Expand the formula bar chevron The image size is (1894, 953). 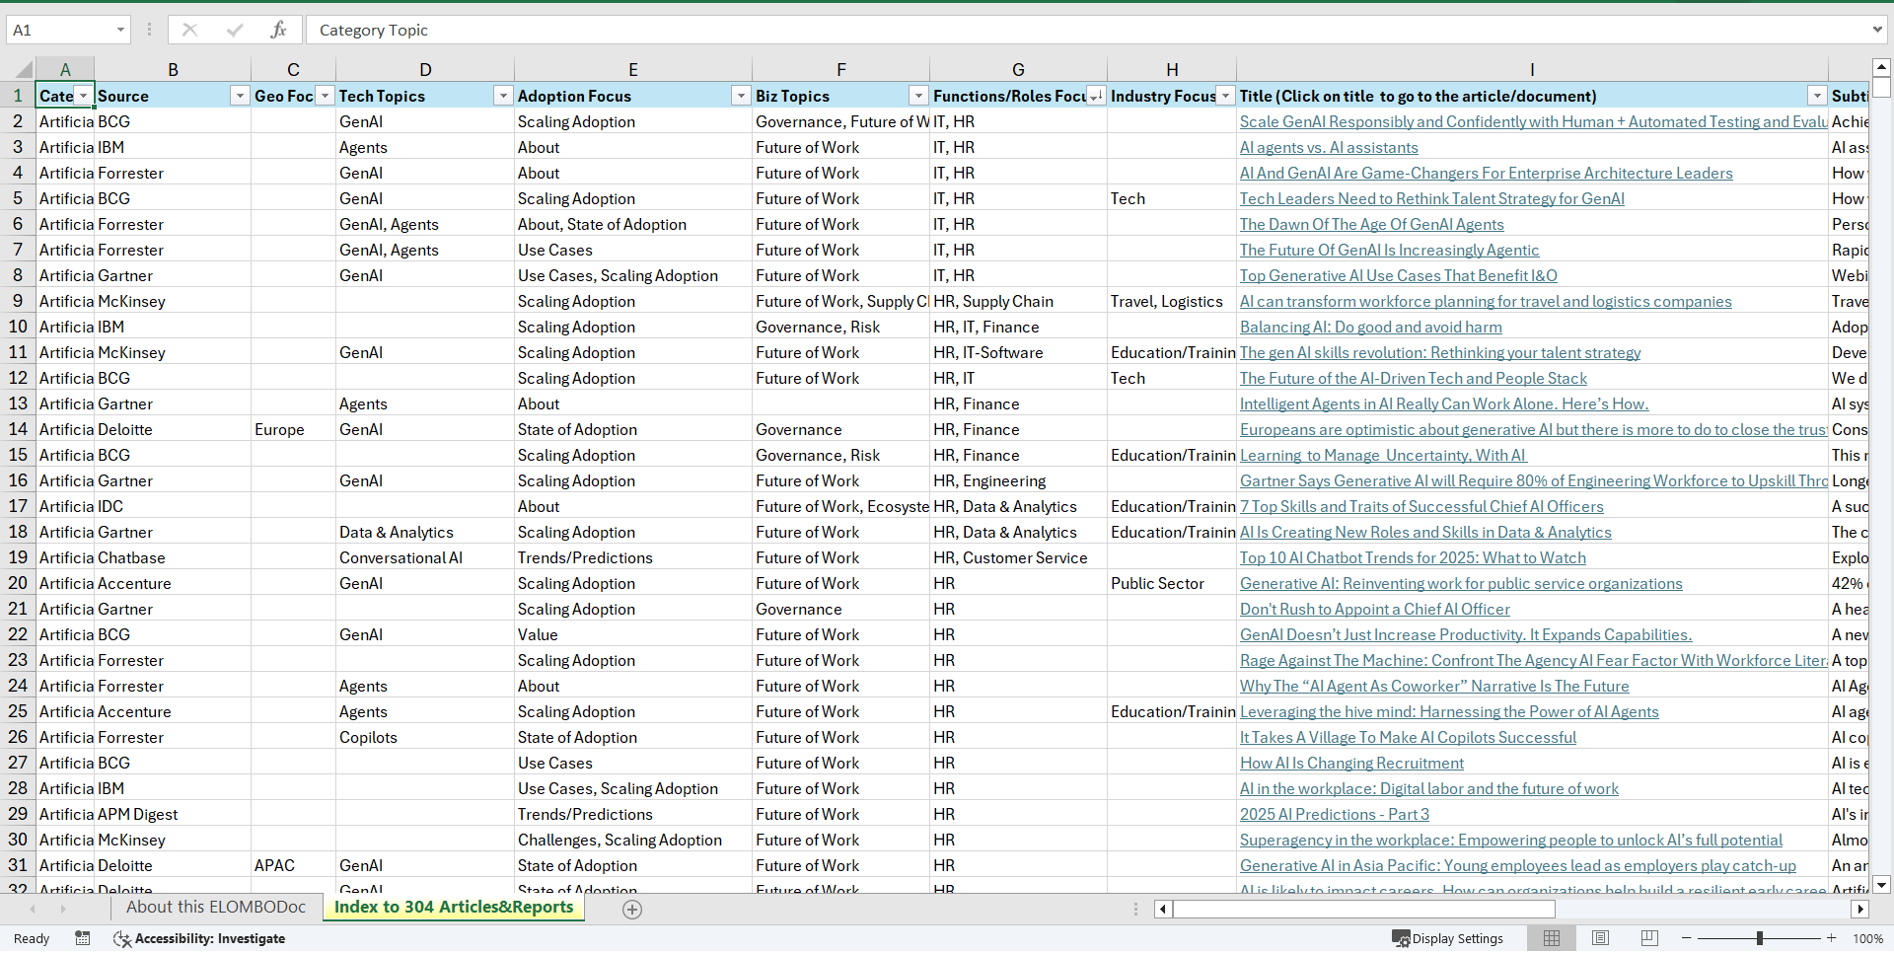coord(1877,30)
